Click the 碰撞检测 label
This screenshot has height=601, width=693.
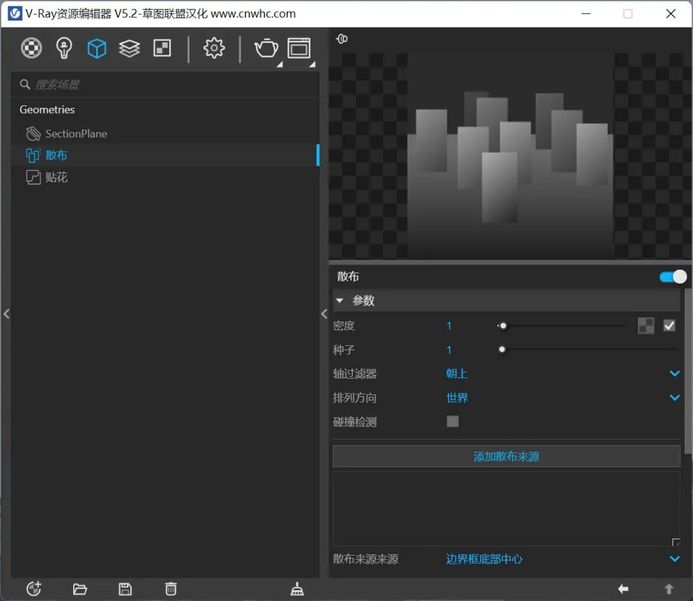click(354, 422)
